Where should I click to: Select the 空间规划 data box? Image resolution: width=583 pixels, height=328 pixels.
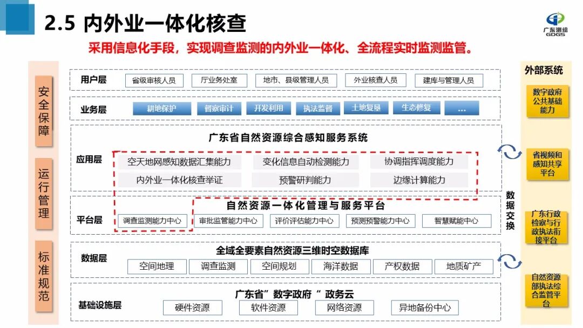280,266
